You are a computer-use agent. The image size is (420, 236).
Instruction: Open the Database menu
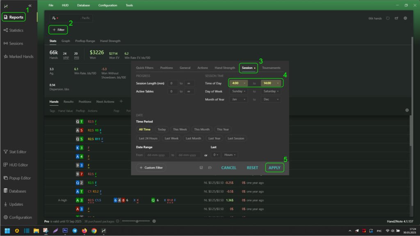83,5
